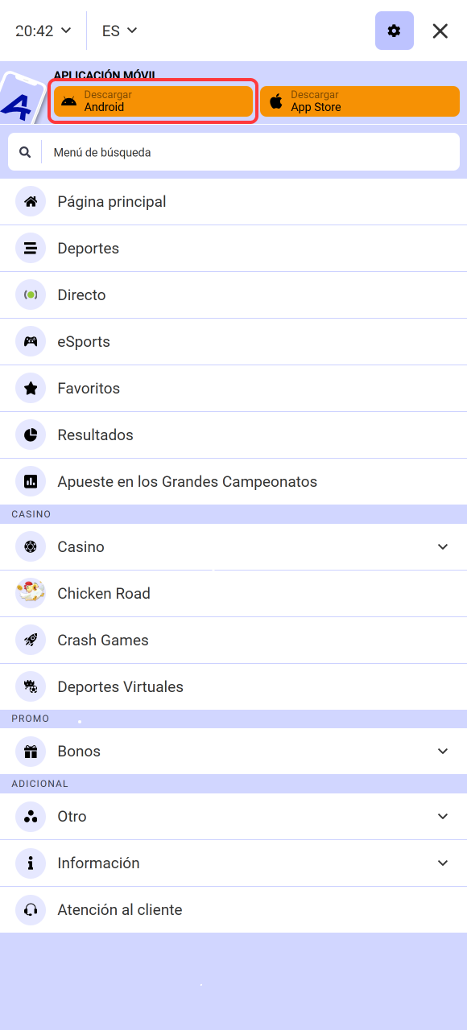Viewport: 467px width, 1030px height.
Task: Expand the Bonos section
Action: point(442,751)
